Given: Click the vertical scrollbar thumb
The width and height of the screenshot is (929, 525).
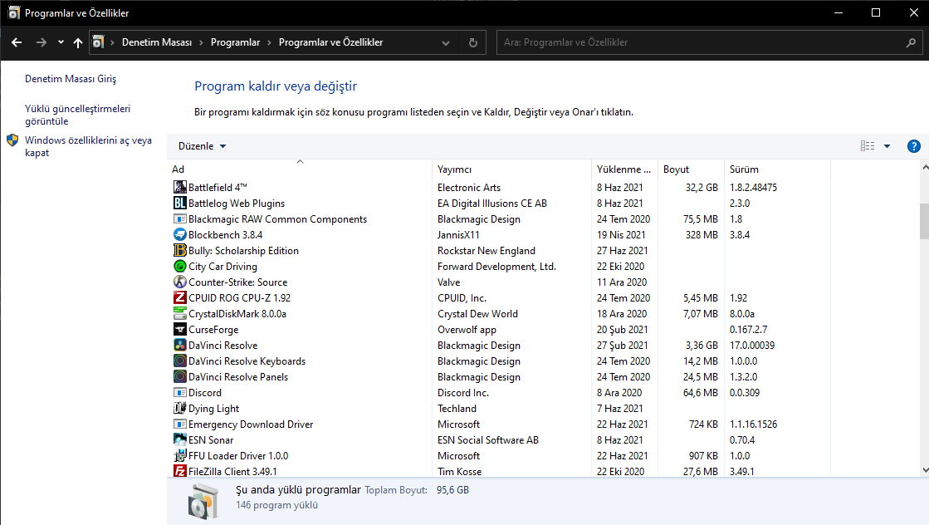Looking at the screenshot, I should pyautogui.click(x=924, y=220).
